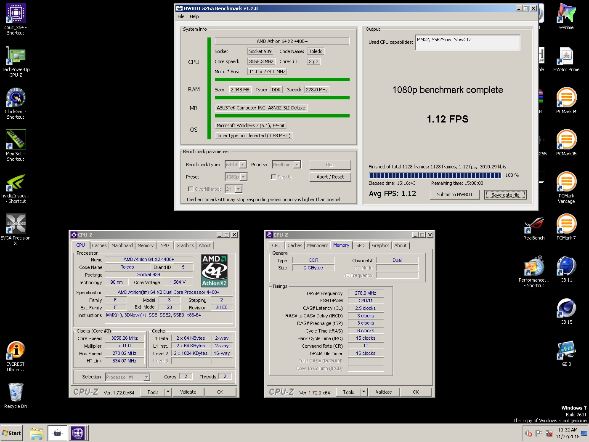Switch to Graphics tab in right CPU-Z window

click(381, 245)
